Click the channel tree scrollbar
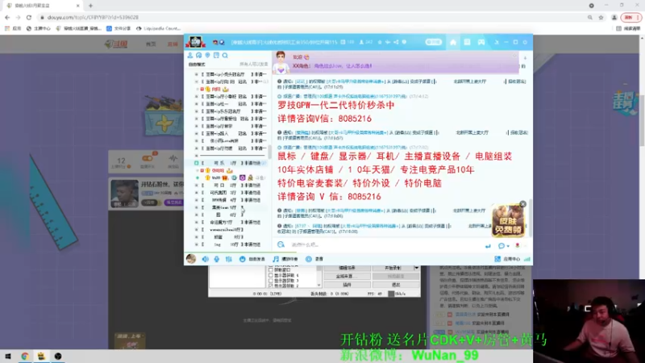 (x=270, y=152)
